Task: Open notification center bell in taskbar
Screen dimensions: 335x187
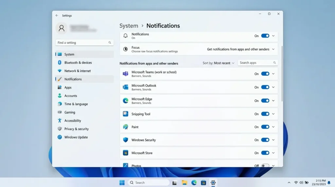Action: [x=329, y=182]
